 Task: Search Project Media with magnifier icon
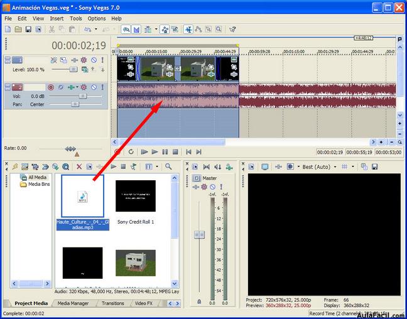[x=168, y=166]
